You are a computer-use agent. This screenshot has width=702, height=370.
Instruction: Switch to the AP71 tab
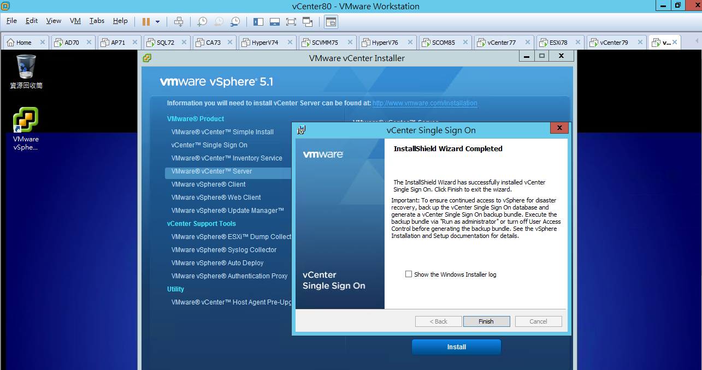tap(120, 43)
